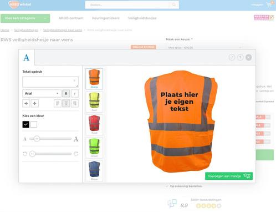This screenshot has height=212, width=276.
Task: Open the shopping cart icon in header
Action: 269,5
